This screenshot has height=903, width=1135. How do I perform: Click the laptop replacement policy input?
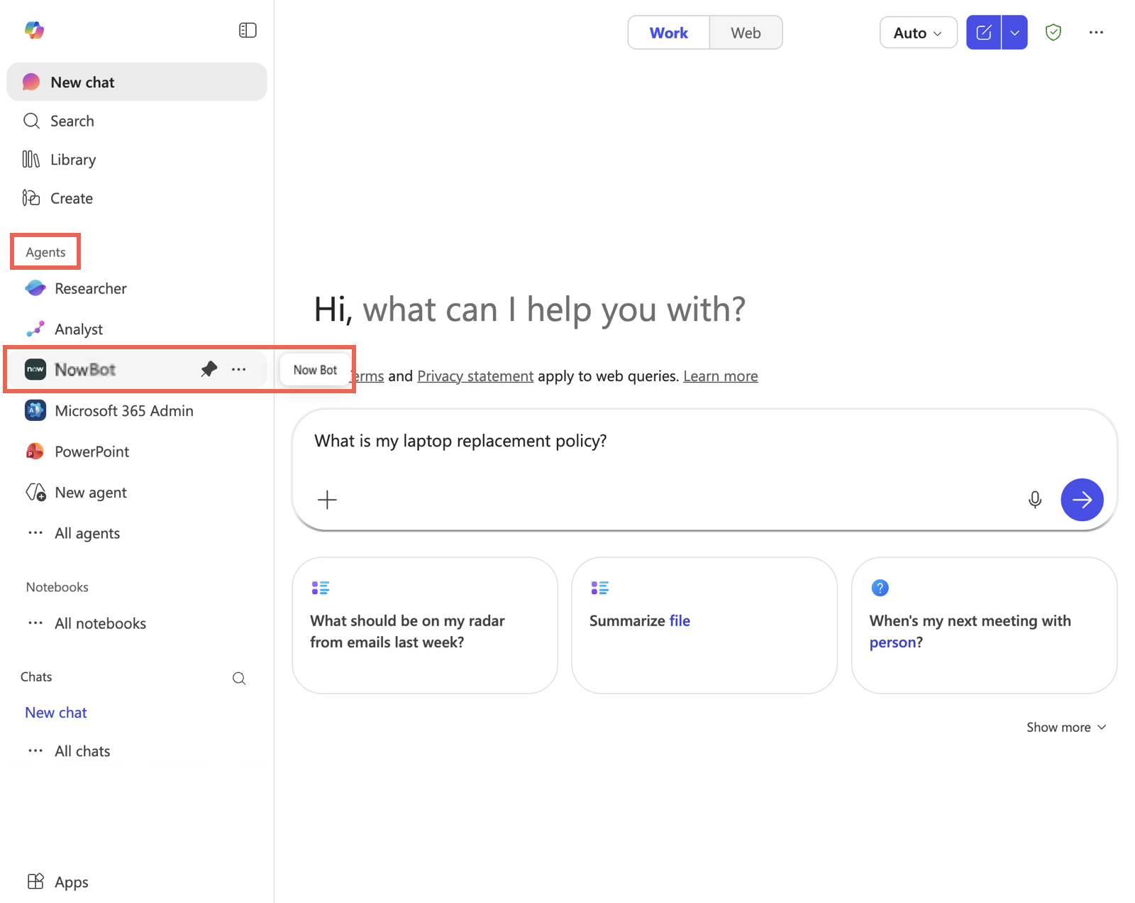pos(704,441)
